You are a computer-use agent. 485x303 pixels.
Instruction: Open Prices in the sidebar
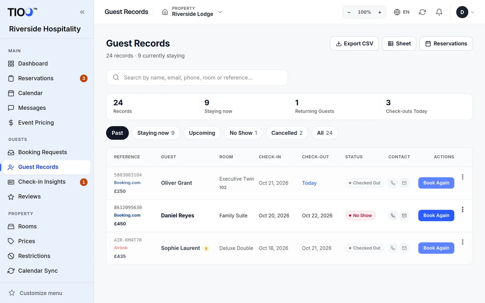[47, 241]
